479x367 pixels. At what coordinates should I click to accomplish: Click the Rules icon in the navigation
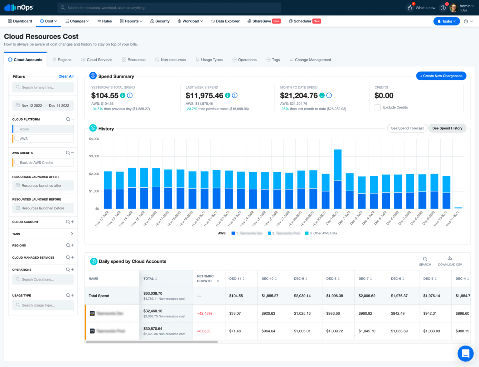coord(99,21)
